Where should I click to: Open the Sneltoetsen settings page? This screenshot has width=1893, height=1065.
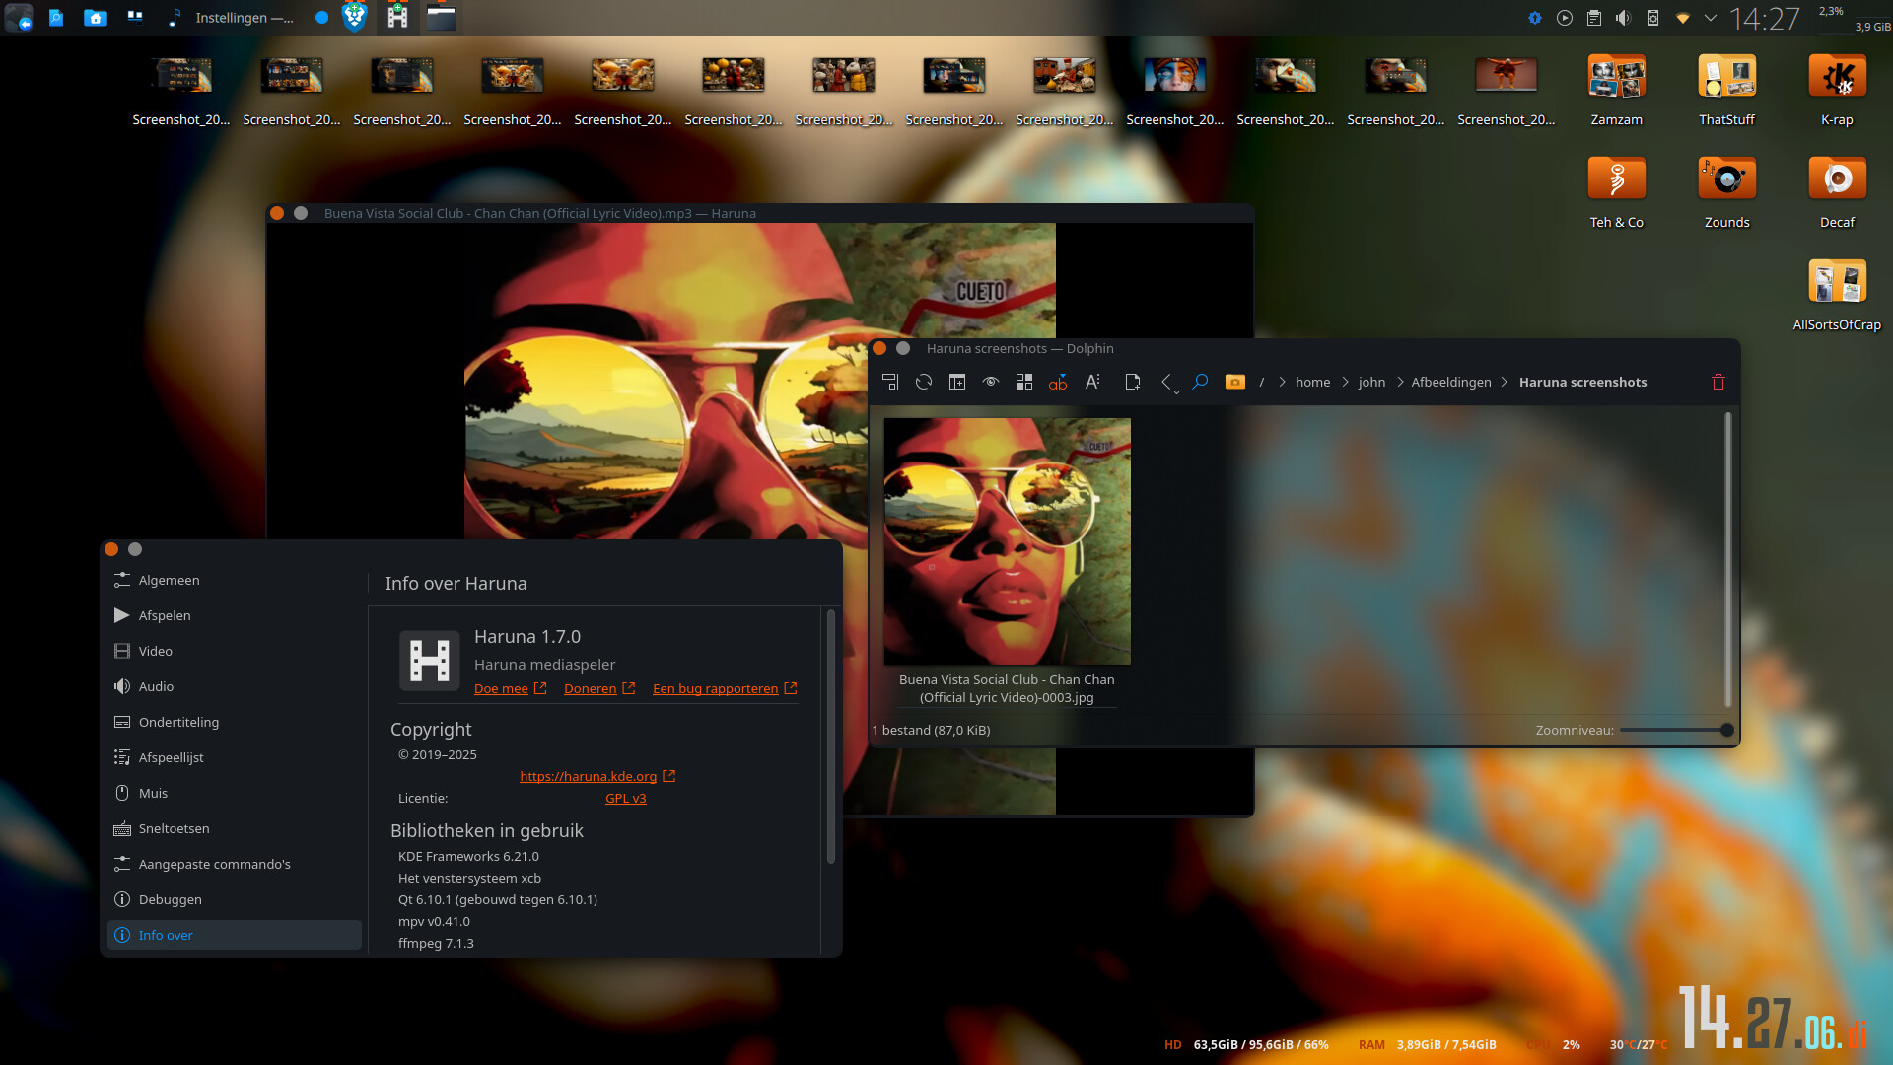pyautogui.click(x=174, y=828)
